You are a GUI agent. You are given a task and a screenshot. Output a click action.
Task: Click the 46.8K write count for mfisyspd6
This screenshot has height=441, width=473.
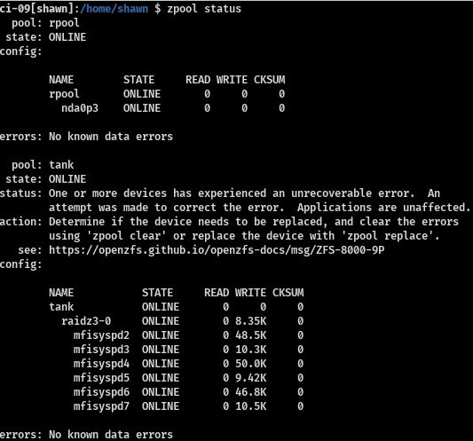coord(251,392)
